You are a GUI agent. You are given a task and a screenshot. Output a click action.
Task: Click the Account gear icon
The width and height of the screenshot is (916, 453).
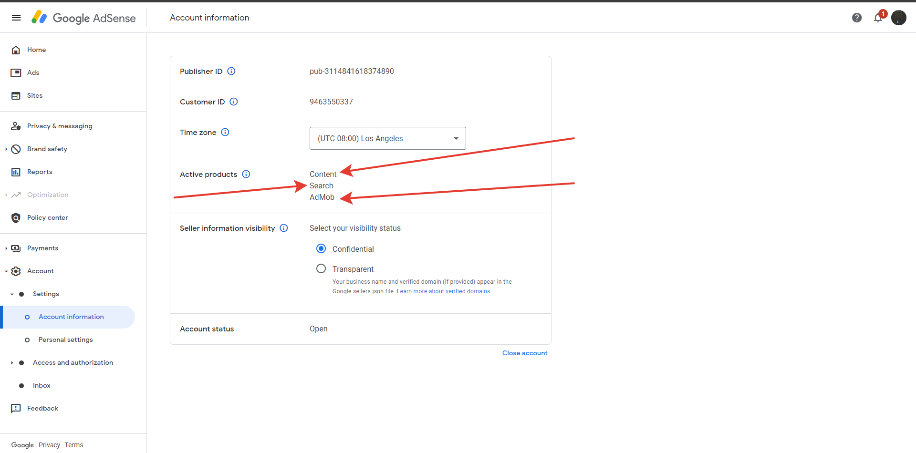[x=16, y=271]
